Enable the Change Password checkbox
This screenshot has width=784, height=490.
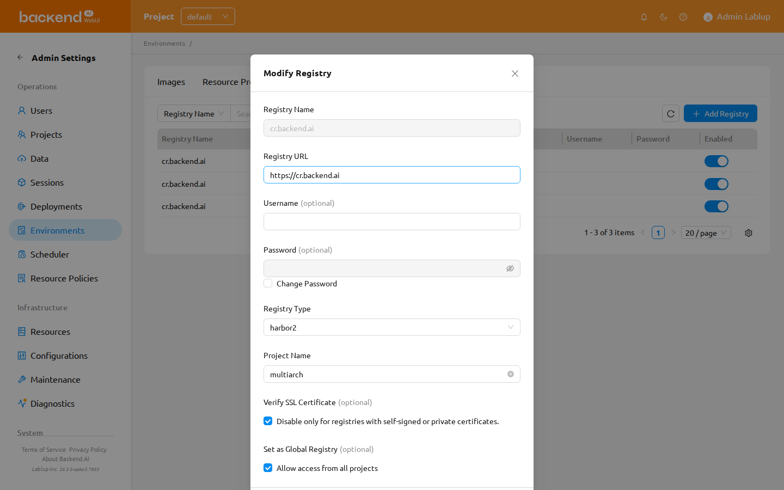click(x=268, y=283)
